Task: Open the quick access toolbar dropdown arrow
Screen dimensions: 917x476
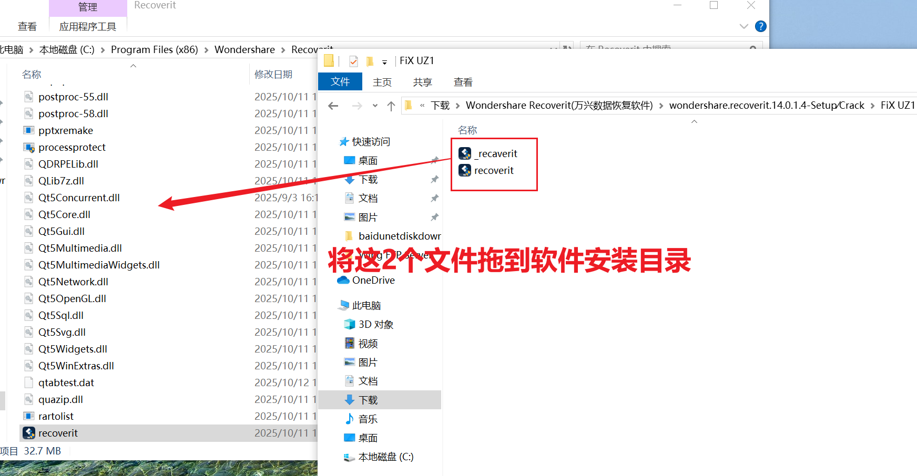Action: 384,62
